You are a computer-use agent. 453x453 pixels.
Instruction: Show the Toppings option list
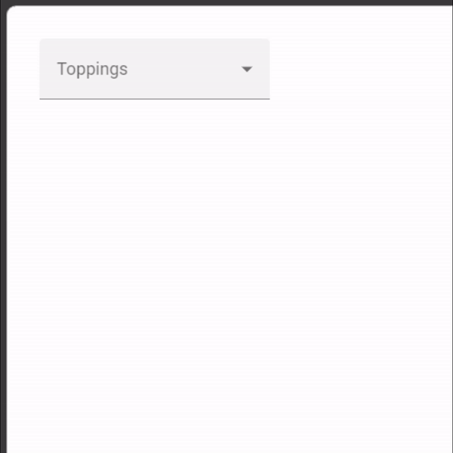click(155, 69)
